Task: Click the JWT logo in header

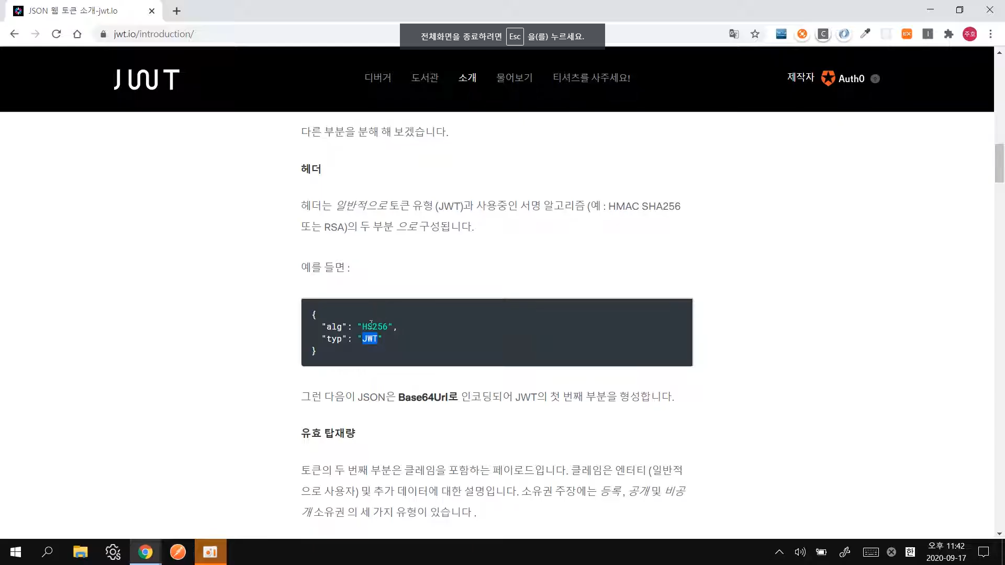Action: pyautogui.click(x=147, y=80)
